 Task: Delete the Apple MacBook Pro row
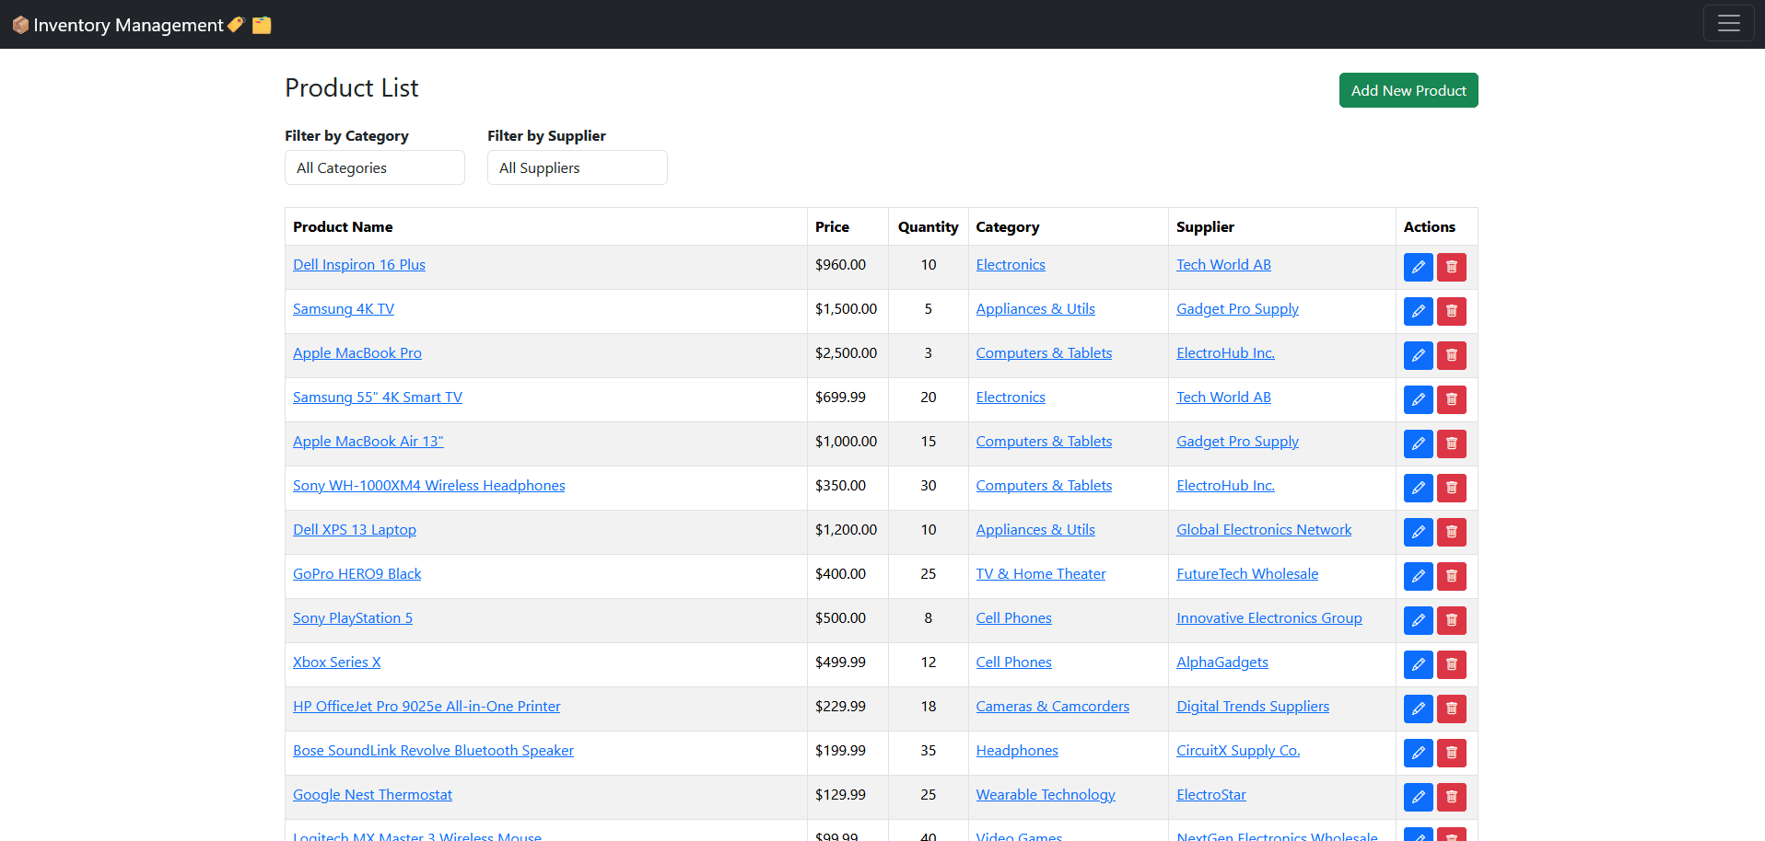click(1451, 355)
